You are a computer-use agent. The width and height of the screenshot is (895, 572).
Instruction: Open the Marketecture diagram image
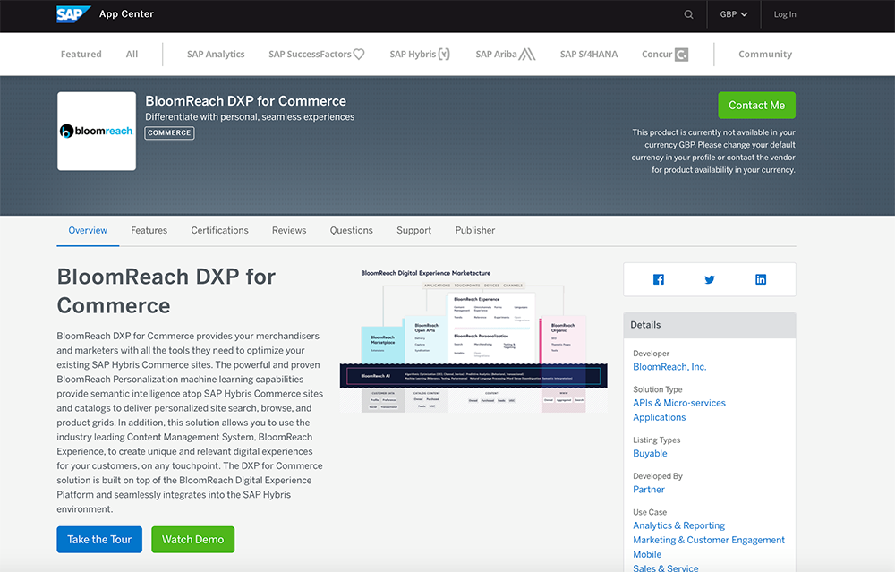tap(473, 340)
